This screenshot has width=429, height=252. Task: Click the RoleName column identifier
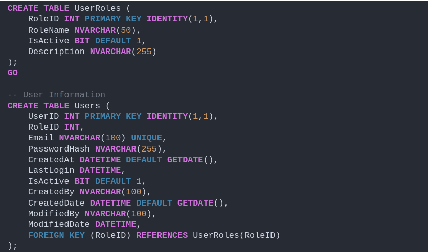(49, 30)
